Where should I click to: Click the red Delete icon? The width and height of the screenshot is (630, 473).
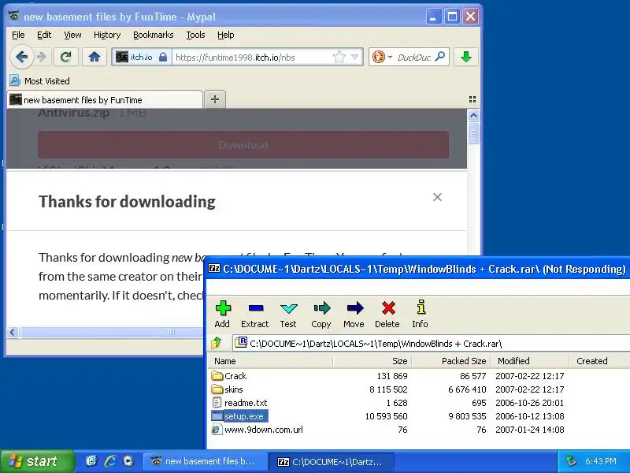click(x=387, y=314)
